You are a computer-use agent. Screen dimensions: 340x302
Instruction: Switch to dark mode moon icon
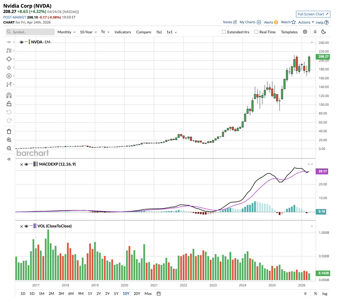323,32
